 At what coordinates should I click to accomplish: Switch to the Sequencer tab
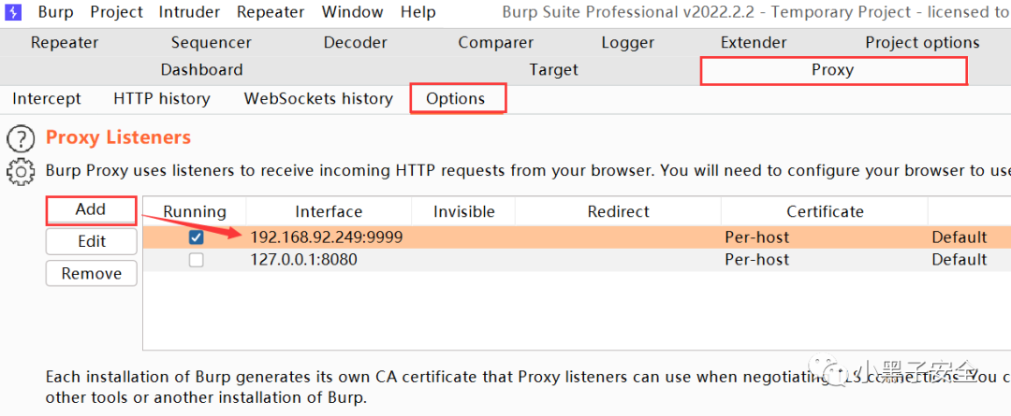coord(212,42)
